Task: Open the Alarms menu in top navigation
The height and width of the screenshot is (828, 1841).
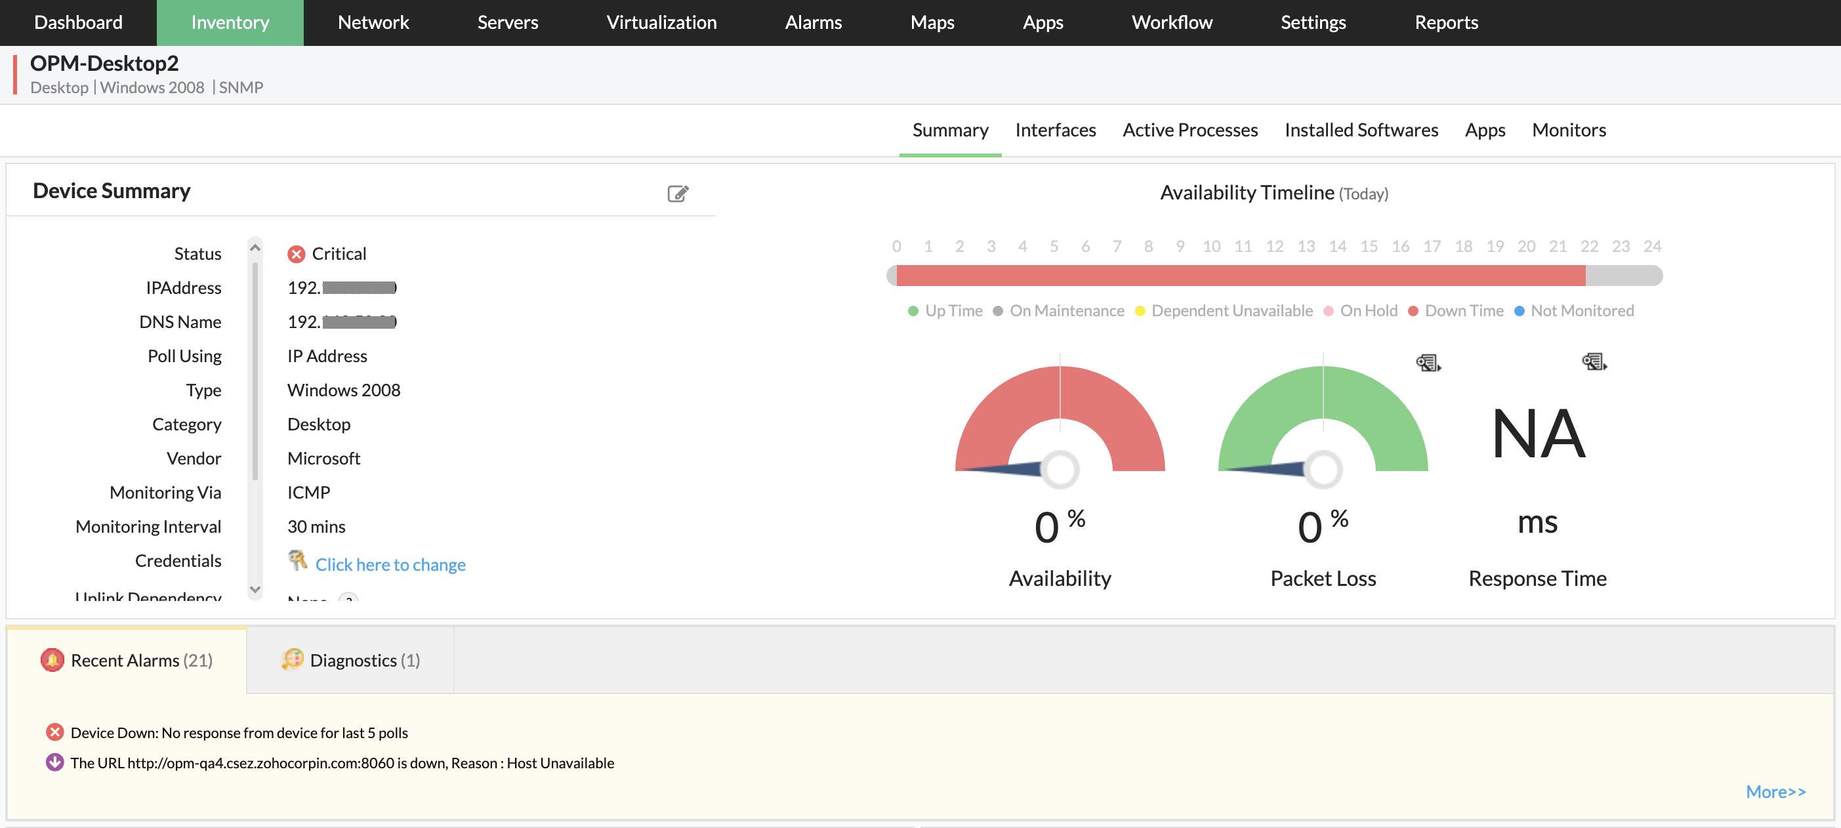Action: (x=813, y=22)
